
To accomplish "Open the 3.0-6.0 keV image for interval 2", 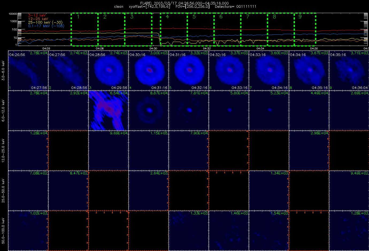I will [68, 70].
